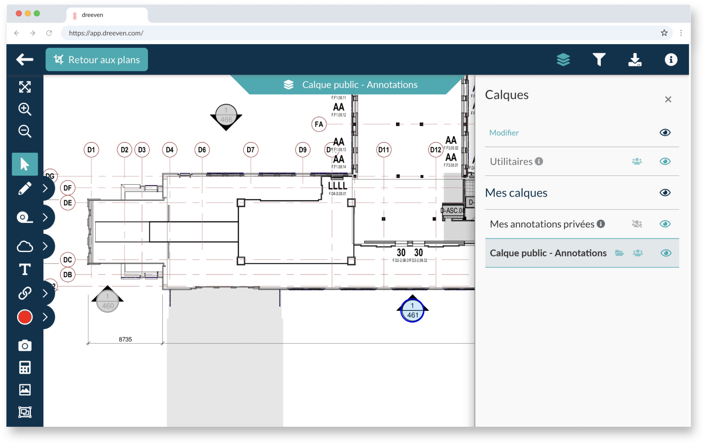Click the Retour aux plans button

96,59
